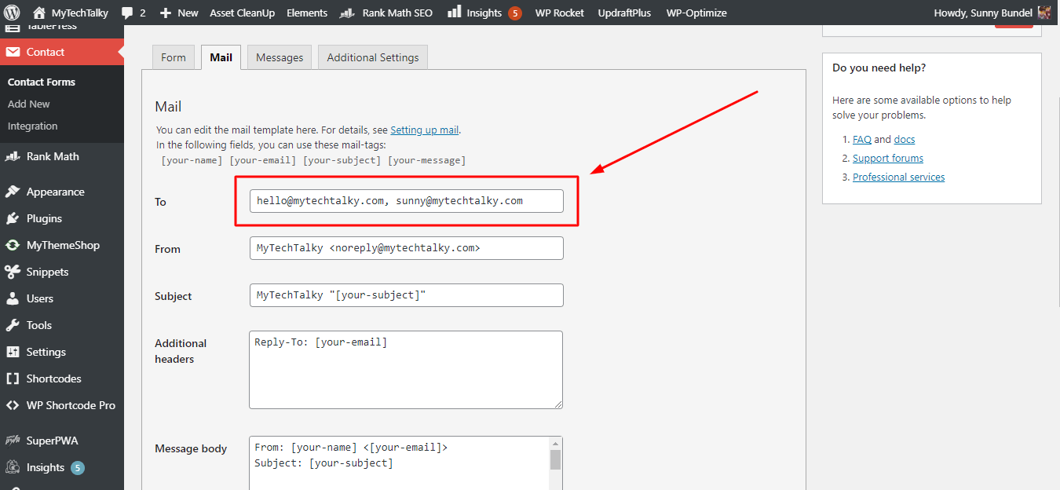This screenshot has width=1060, height=490.
Task: Open the Setting up mail link
Action: tap(424, 130)
